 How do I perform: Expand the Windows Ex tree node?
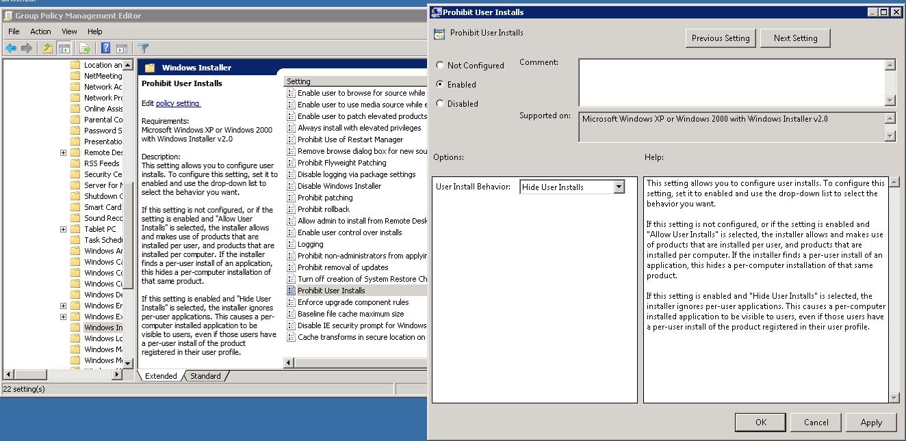[x=64, y=317]
